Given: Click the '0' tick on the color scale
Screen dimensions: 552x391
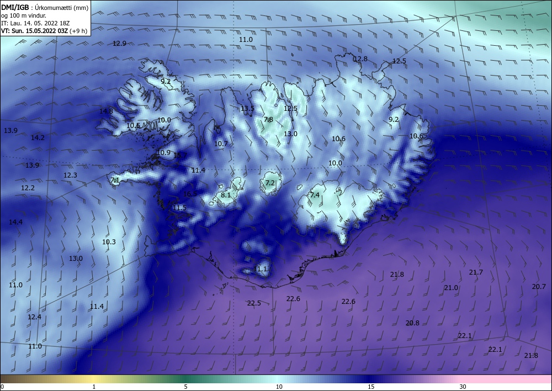Looking at the screenshot, I should click(x=2, y=387).
